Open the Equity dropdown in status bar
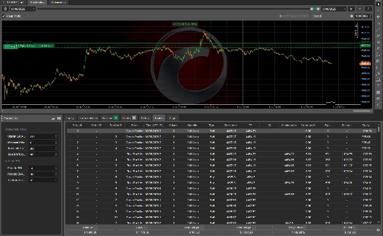Screen dimensions: 383x236 (x=146, y=228)
